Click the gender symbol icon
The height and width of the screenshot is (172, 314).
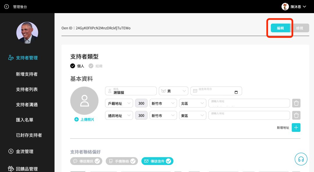click(163, 91)
